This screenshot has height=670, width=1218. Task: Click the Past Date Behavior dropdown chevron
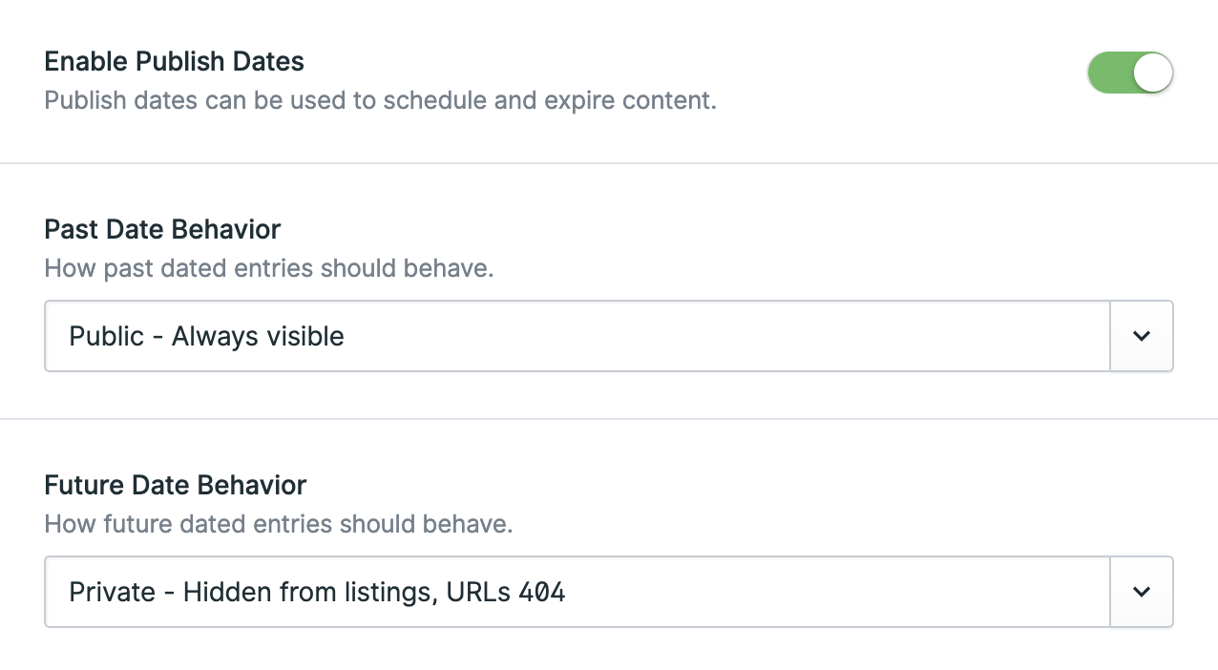coord(1142,336)
